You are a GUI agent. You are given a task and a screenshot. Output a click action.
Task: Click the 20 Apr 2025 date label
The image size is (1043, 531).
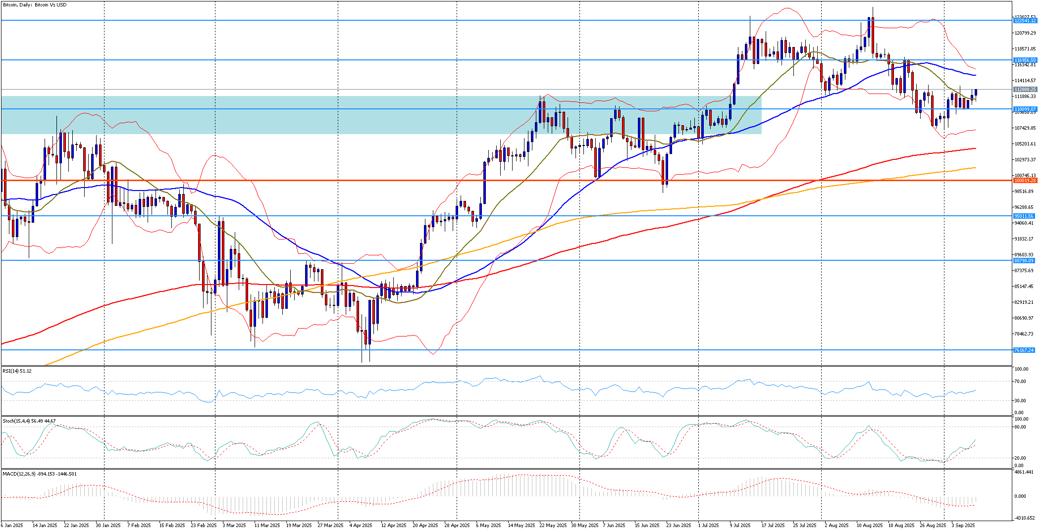tap(425, 526)
